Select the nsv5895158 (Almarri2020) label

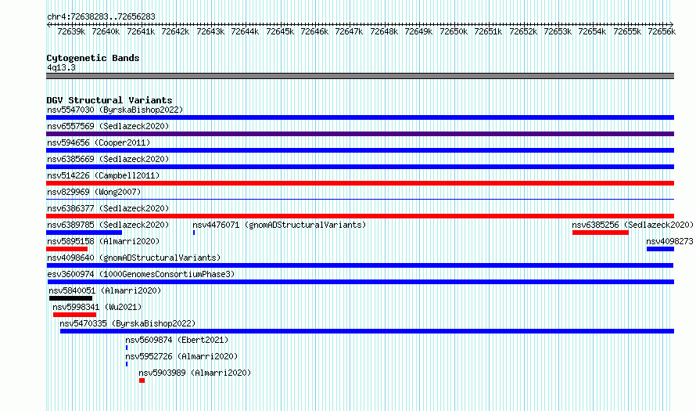(x=103, y=241)
